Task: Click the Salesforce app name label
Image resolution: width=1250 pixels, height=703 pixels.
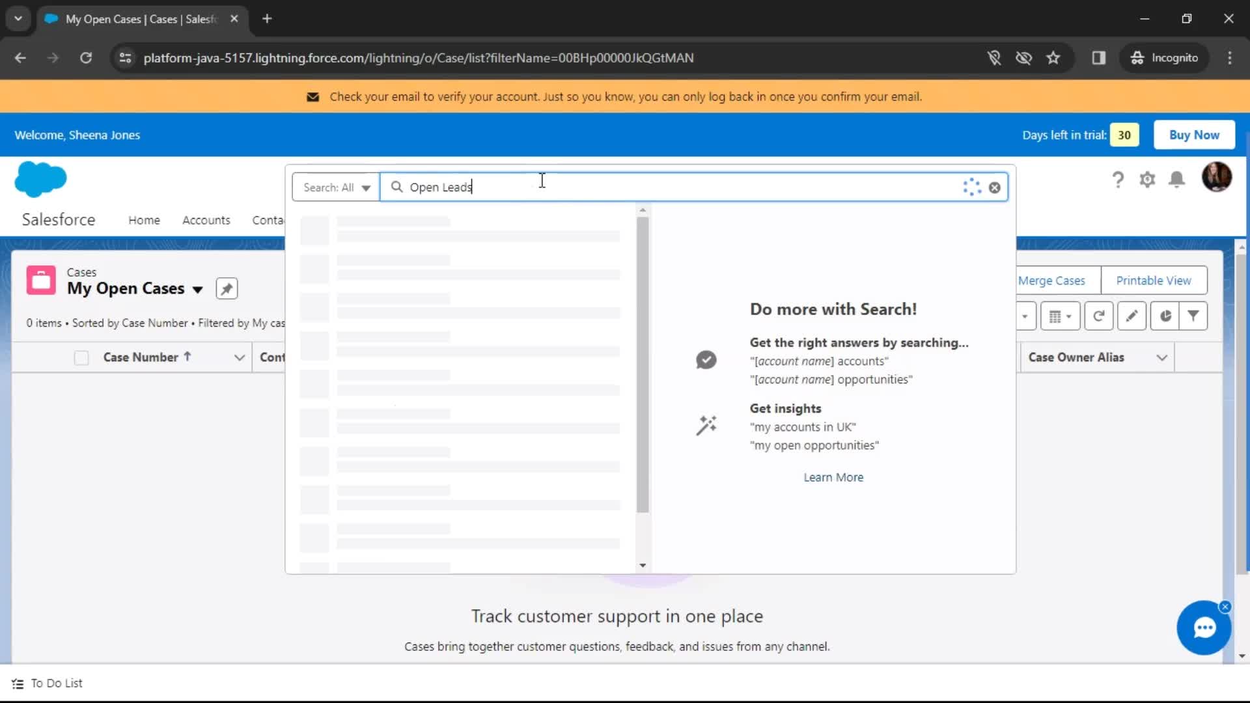Action: coord(59,220)
